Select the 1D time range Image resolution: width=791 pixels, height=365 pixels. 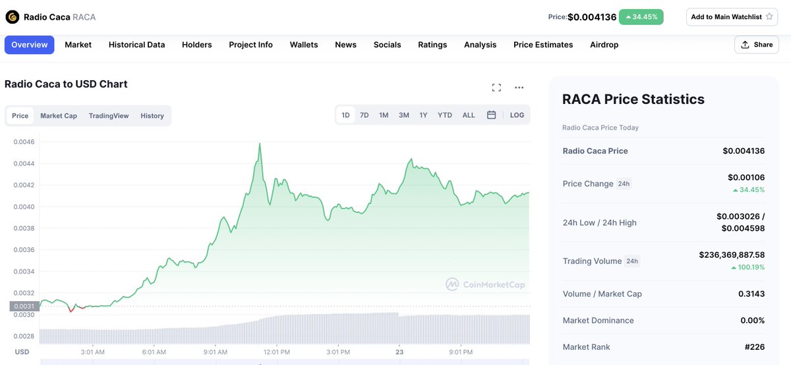tap(345, 115)
